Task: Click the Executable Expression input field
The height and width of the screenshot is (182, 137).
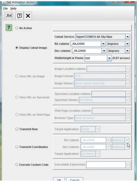Action: (x=106, y=165)
